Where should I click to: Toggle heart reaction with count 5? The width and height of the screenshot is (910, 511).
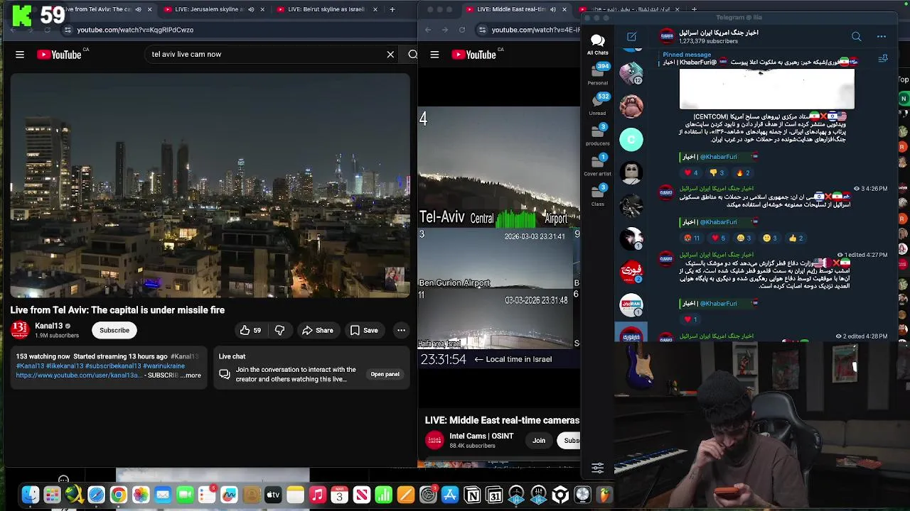718,238
